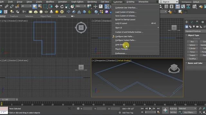The image size is (206, 115).
Task: Play the animation
Action: (150, 109)
